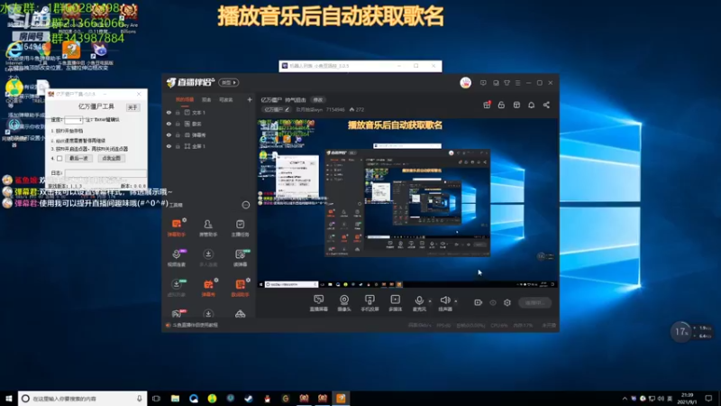Click the log field in 亿万僵尸工具
The width and height of the screenshot is (721, 406).
click(105, 173)
